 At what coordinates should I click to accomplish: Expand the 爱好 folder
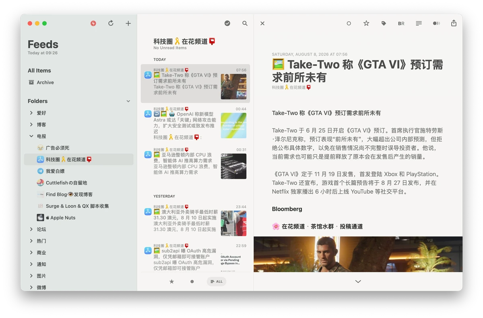pos(31,113)
